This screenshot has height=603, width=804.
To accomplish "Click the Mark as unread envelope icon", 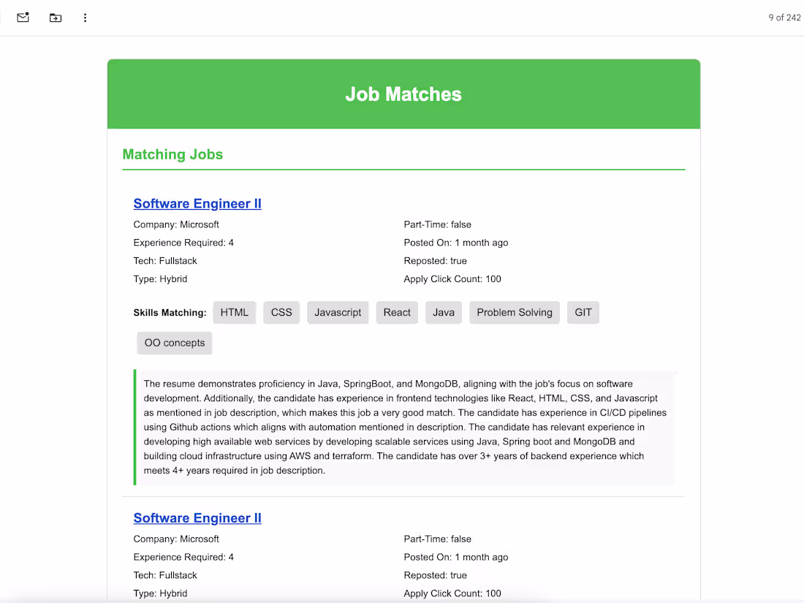I will click(x=23, y=18).
